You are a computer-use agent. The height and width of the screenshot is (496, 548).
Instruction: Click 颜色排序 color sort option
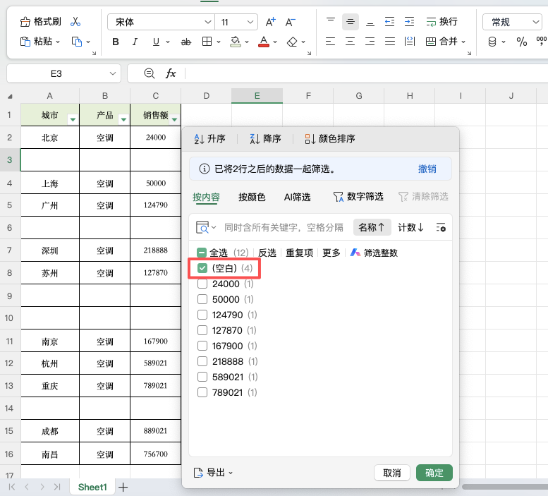point(330,139)
